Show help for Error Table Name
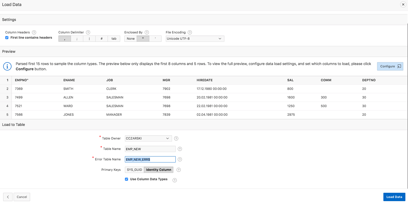 (180, 159)
